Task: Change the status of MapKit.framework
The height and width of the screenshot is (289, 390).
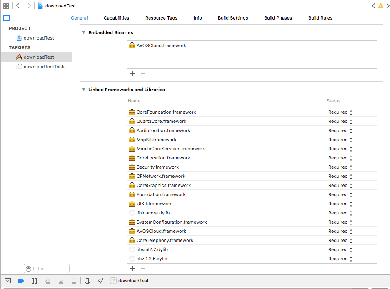Action: (340, 140)
